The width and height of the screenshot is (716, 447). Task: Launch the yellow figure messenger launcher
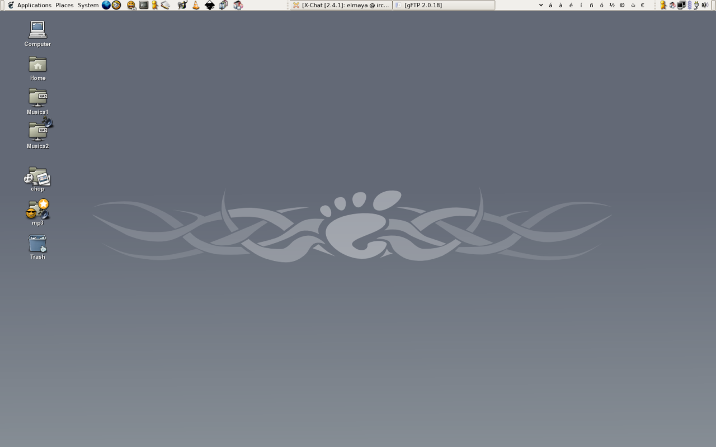pos(155,5)
